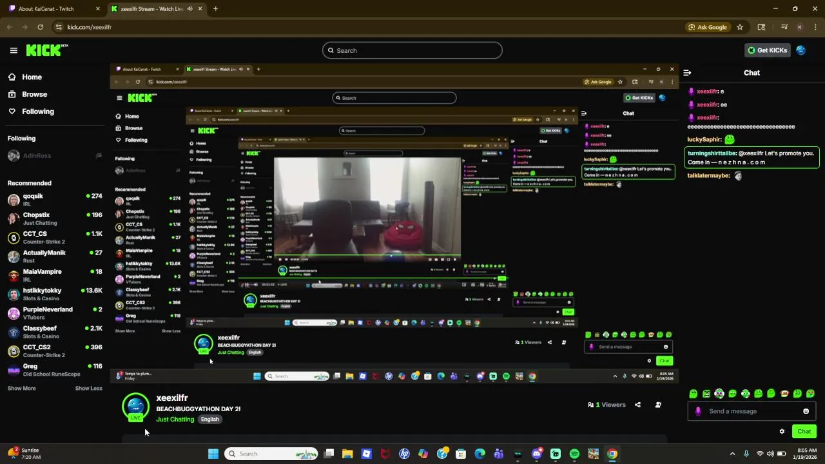
Task: Reload the page
Action: point(41,27)
